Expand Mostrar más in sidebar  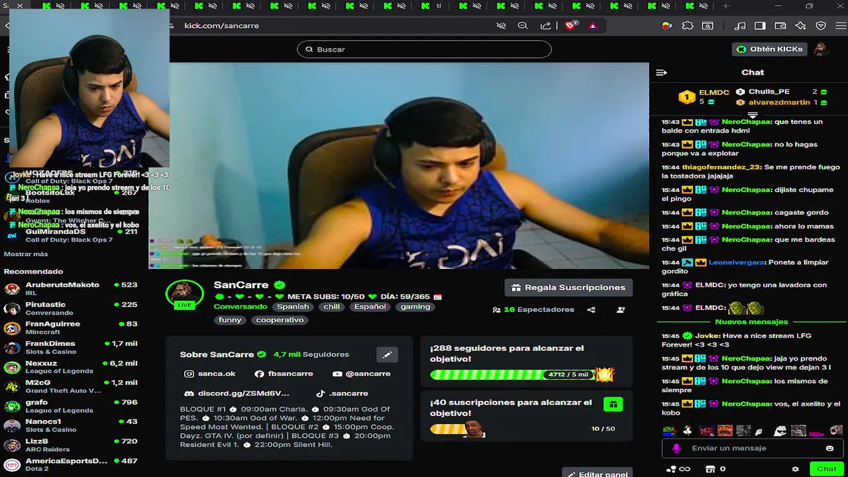pos(26,254)
